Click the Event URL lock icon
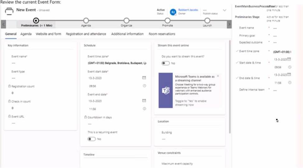This screenshot has height=168, width=303. pyautogui.click(x=9, y=116)
